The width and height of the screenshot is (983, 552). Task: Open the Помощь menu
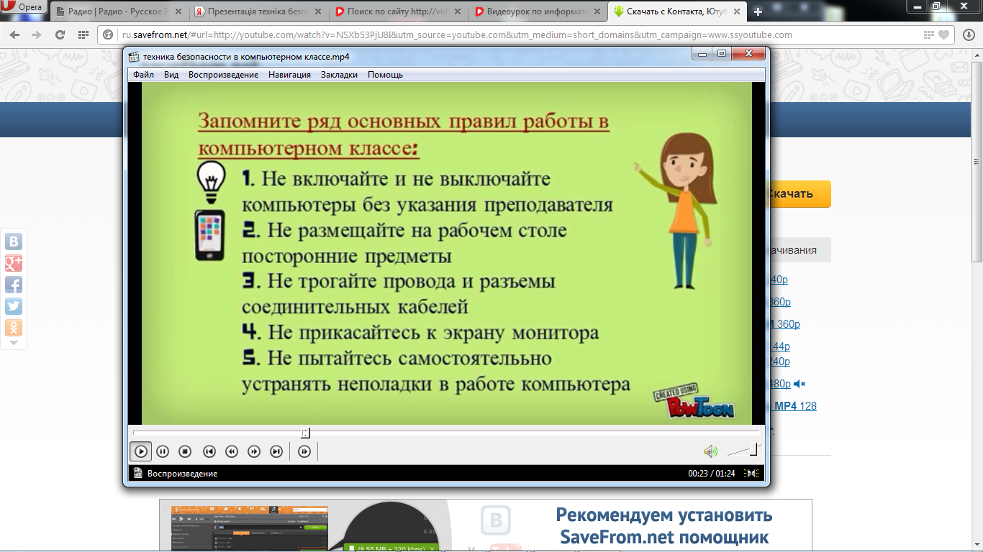[385, 75]
